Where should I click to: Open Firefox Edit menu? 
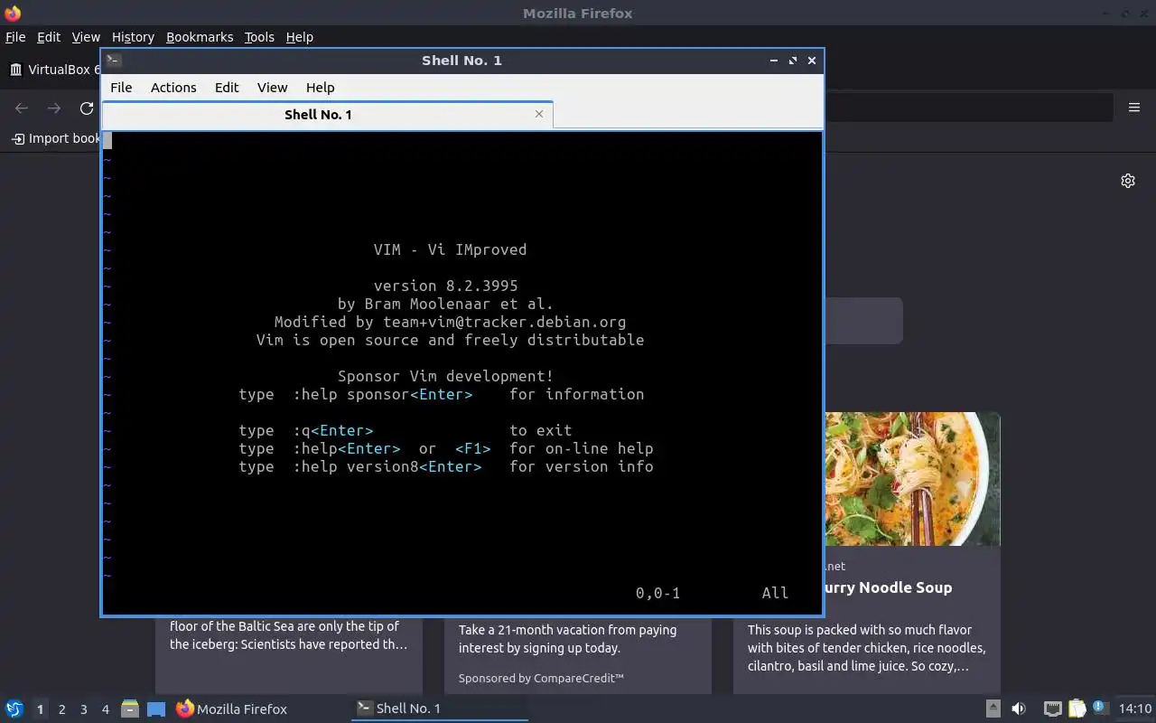[48, 37]
